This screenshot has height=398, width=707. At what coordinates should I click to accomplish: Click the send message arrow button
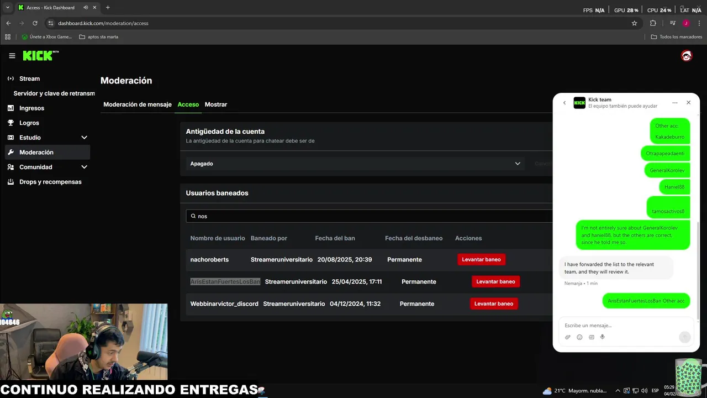(x=684, y=337)
